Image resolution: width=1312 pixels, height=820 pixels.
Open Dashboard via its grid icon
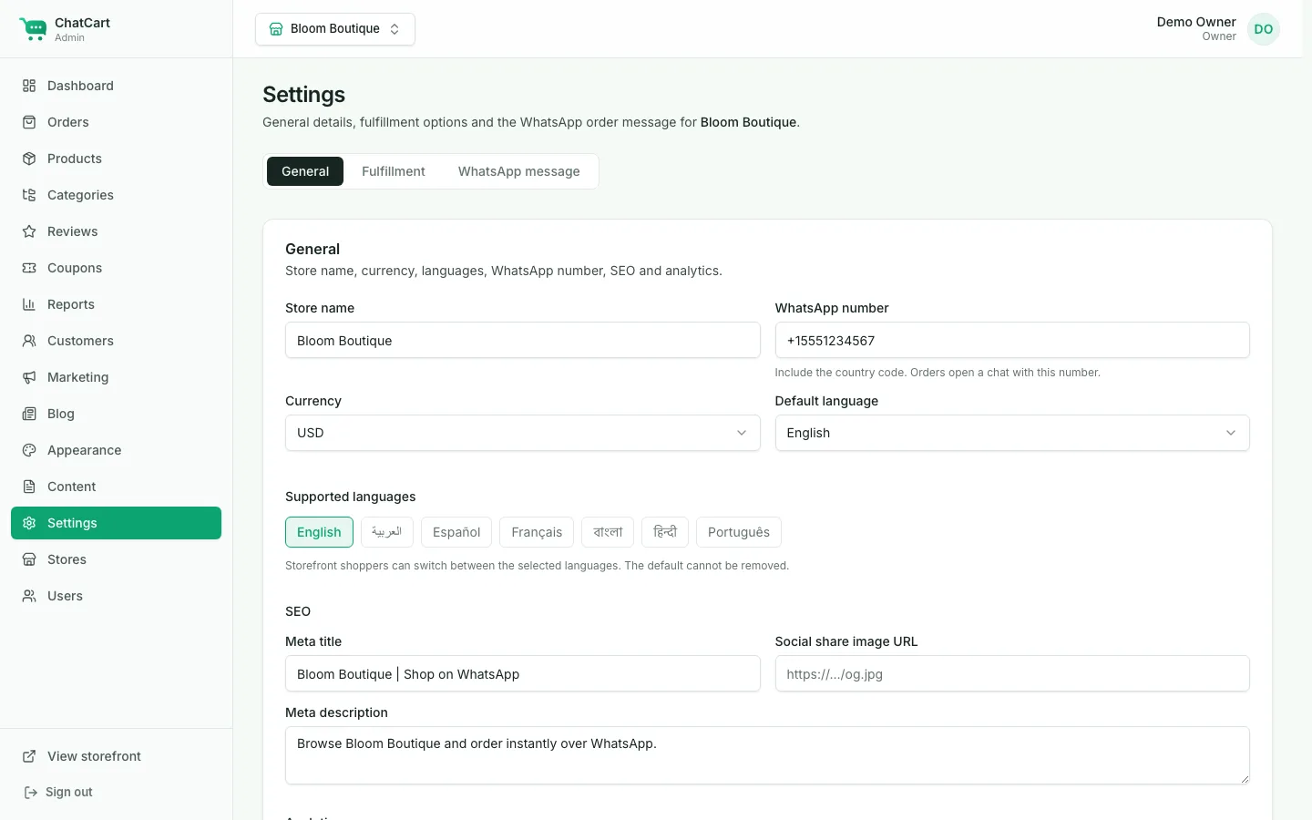point(29,86)
